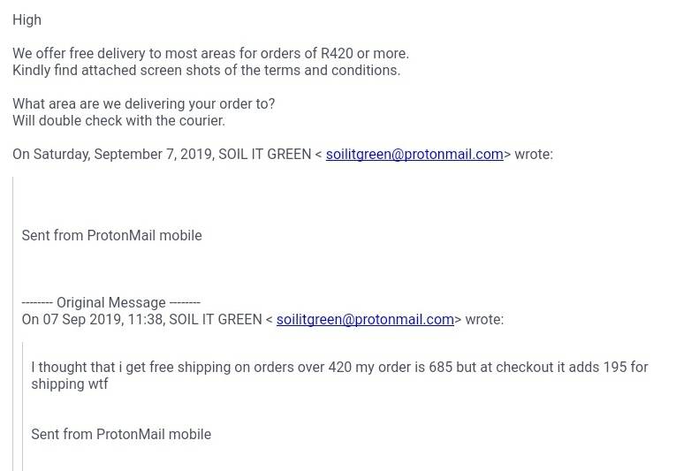
Task: Click the '195' shipping fee number
Action: pyautogui.click(x=615, y=367)
